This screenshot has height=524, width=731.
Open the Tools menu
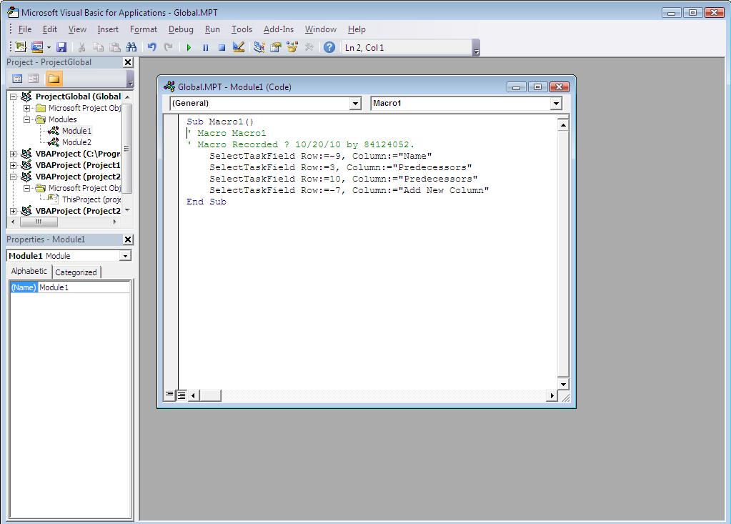coord(242,29)
